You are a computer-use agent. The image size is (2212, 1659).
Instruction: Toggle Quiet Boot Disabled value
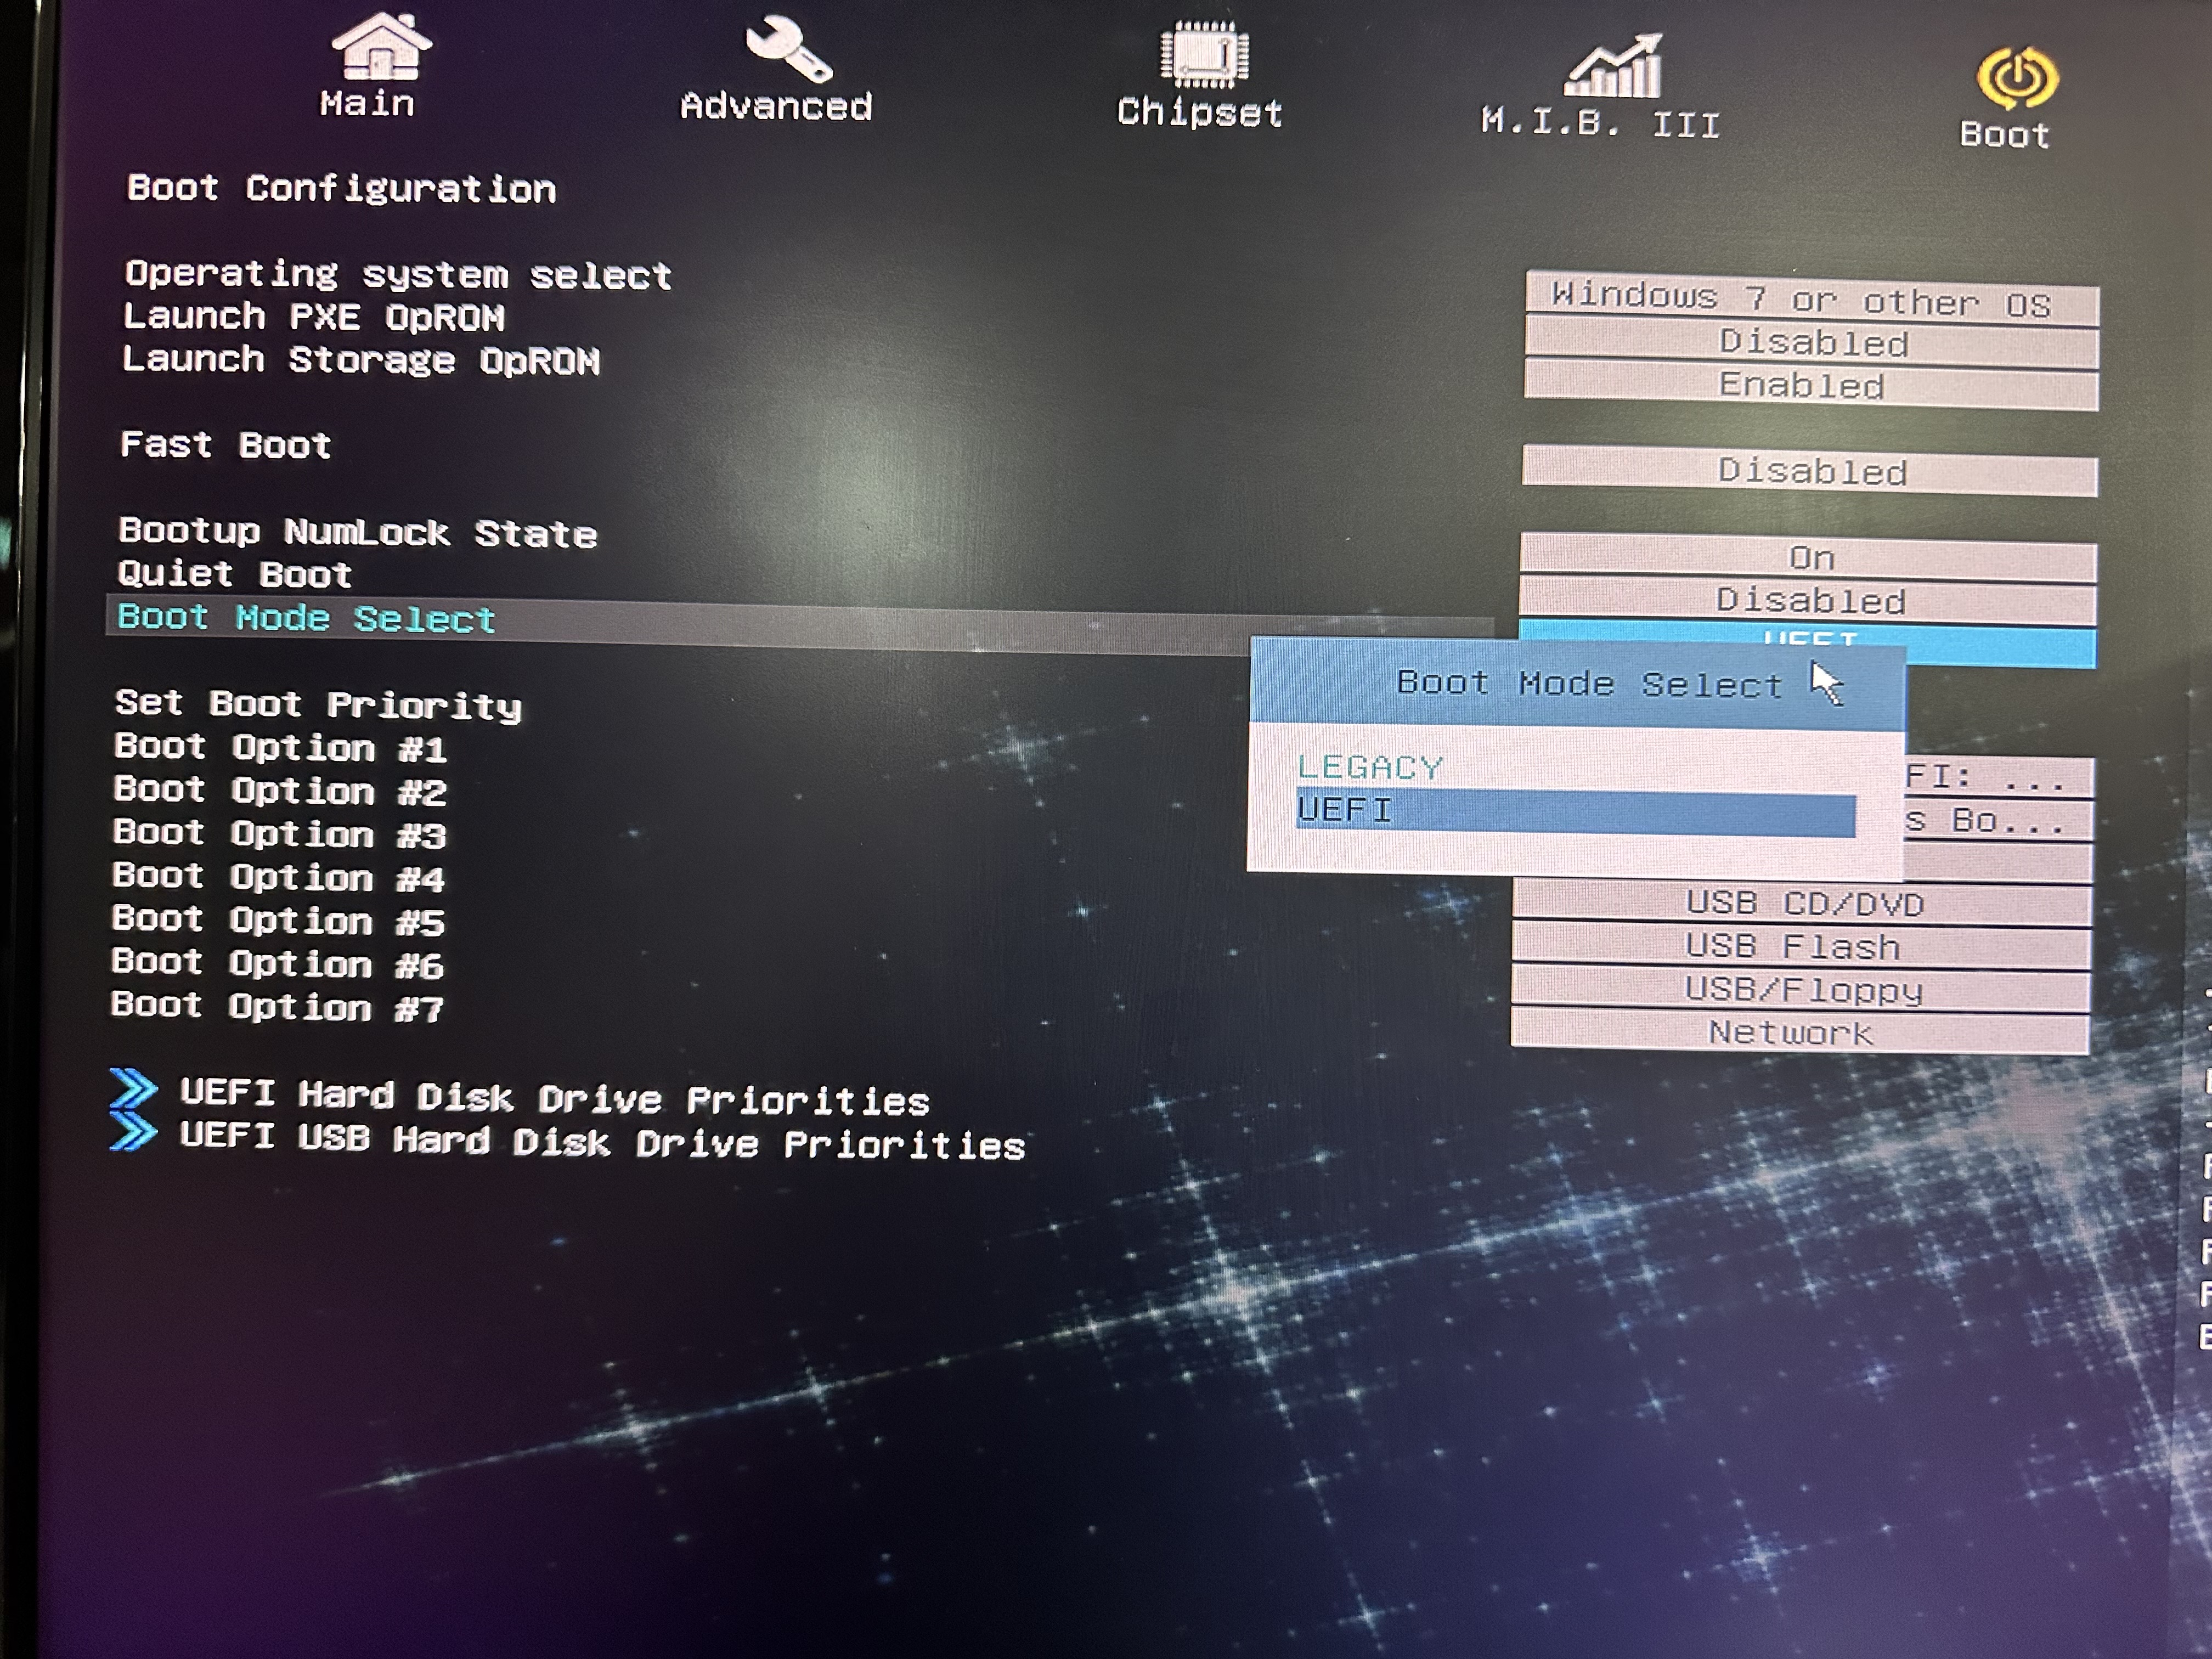(1808, 600)
